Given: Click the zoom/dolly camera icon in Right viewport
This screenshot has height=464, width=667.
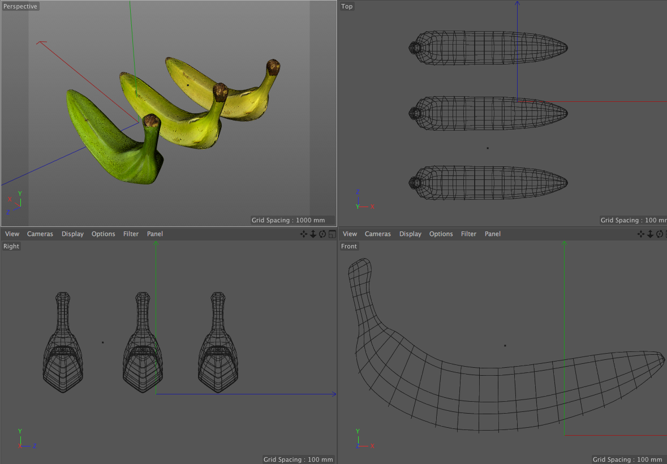Looking at the screenshot, I should click(x=313, y=234).
